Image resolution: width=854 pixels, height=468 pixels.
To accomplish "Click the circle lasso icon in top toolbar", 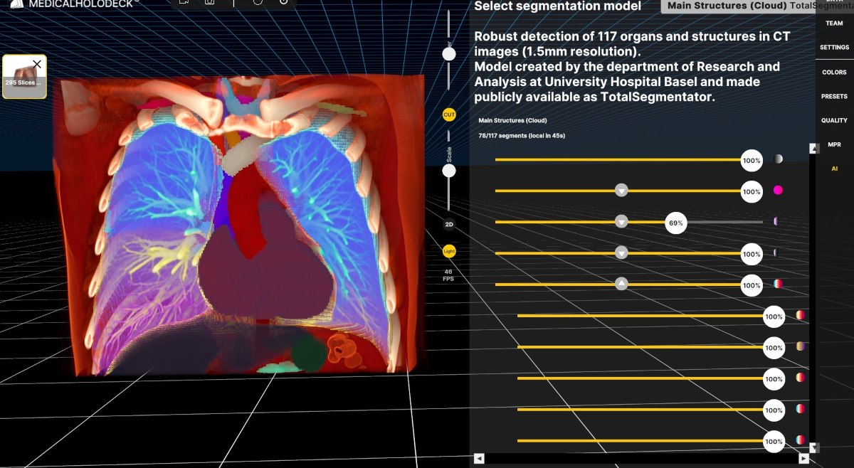I will 258,3.
